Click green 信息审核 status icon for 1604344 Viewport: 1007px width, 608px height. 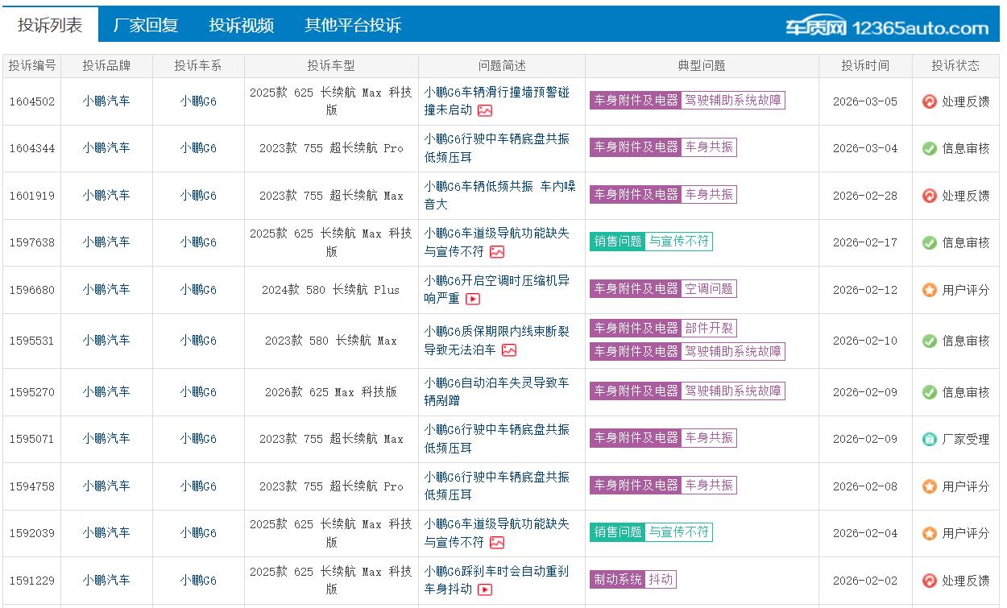[930, 148]
